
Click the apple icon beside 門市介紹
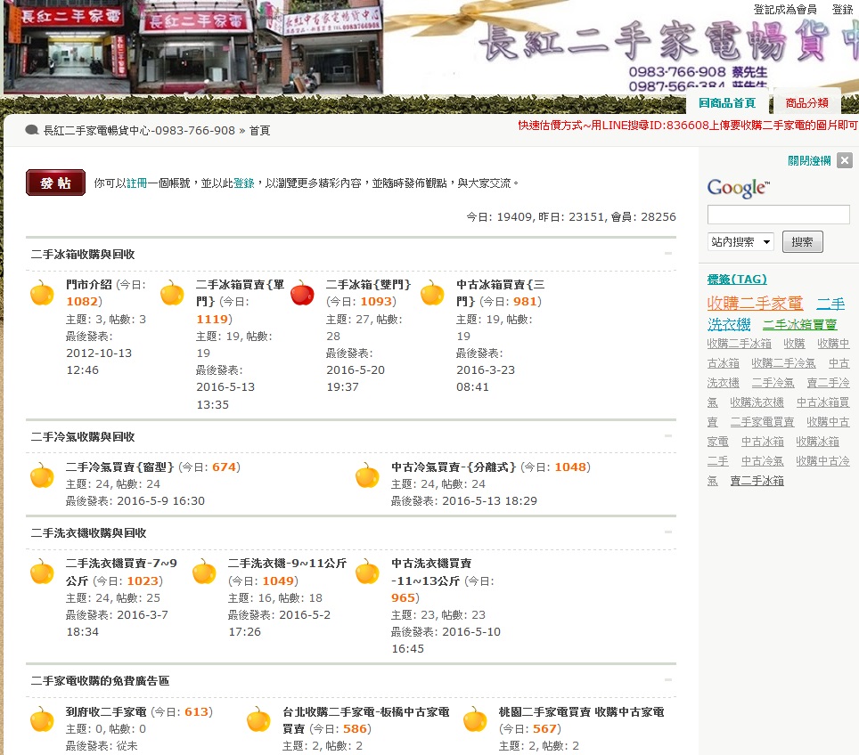point(42,292)
